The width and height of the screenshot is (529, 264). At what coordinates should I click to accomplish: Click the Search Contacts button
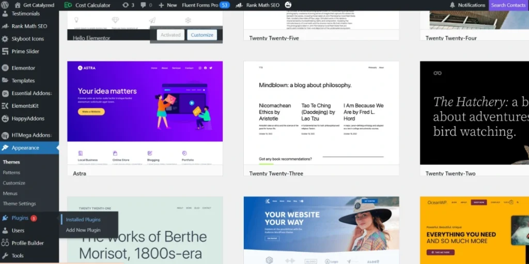[508, 5]
